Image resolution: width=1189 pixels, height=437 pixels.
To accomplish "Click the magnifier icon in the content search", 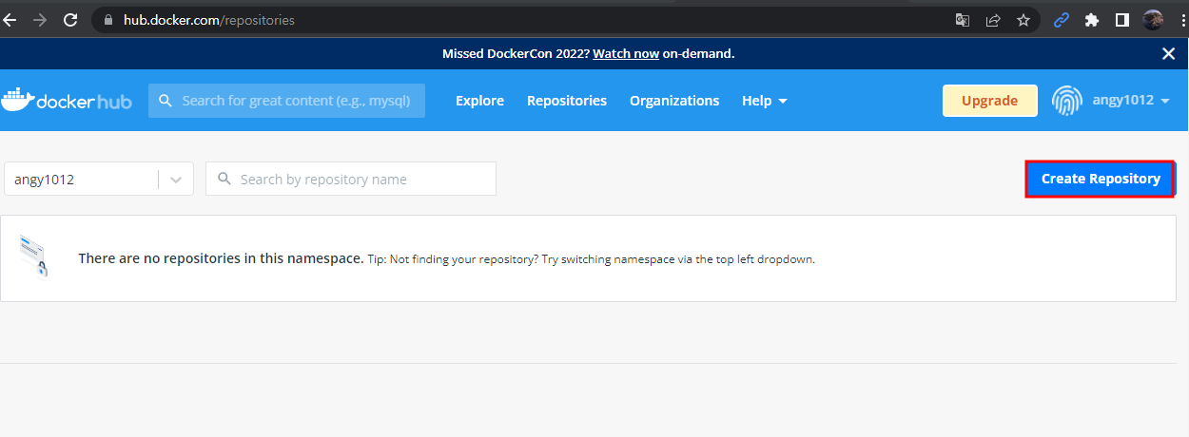I will click(x=166, y=101).
